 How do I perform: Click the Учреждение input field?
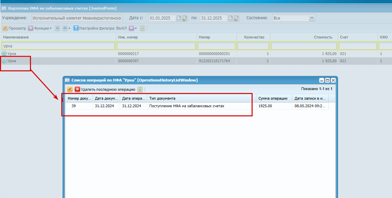(77, 18)
